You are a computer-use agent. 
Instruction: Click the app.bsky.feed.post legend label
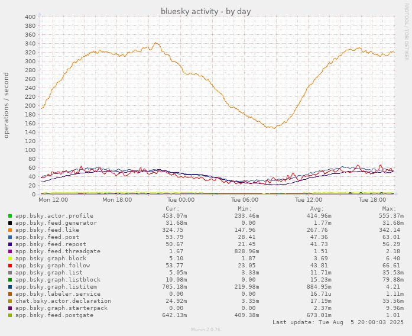47,237
